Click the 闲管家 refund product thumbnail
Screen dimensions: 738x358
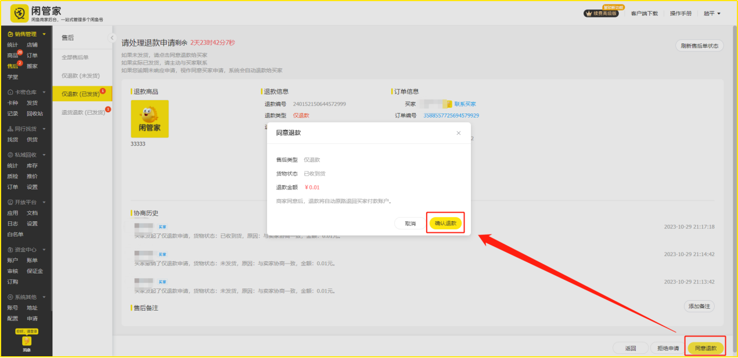pos(149,119)
